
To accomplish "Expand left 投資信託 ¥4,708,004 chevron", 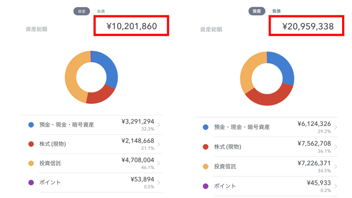I will (x=159, y=163).
